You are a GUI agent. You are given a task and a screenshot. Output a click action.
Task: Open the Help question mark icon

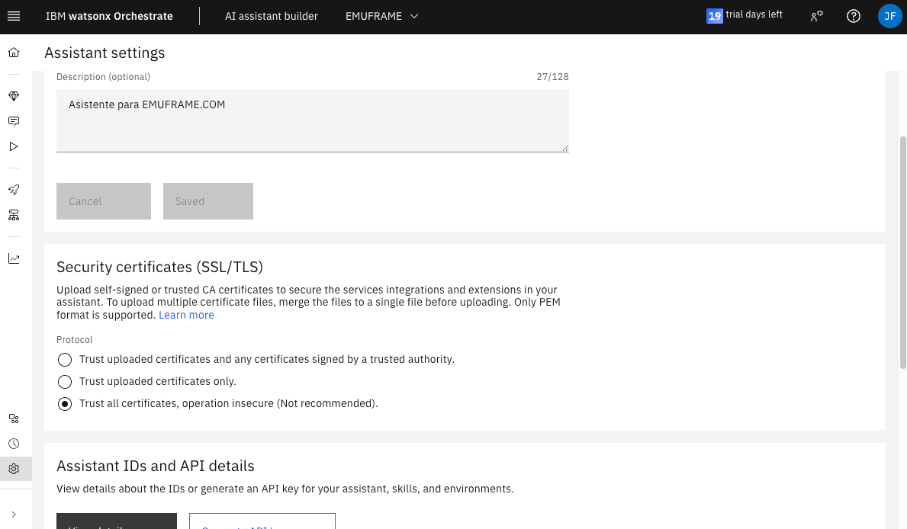[854, 16]
